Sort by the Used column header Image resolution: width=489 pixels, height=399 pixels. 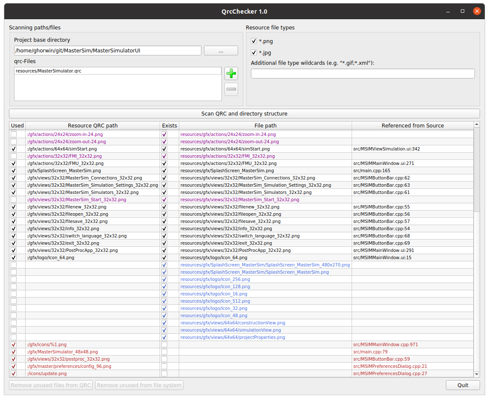pos(17,125)
